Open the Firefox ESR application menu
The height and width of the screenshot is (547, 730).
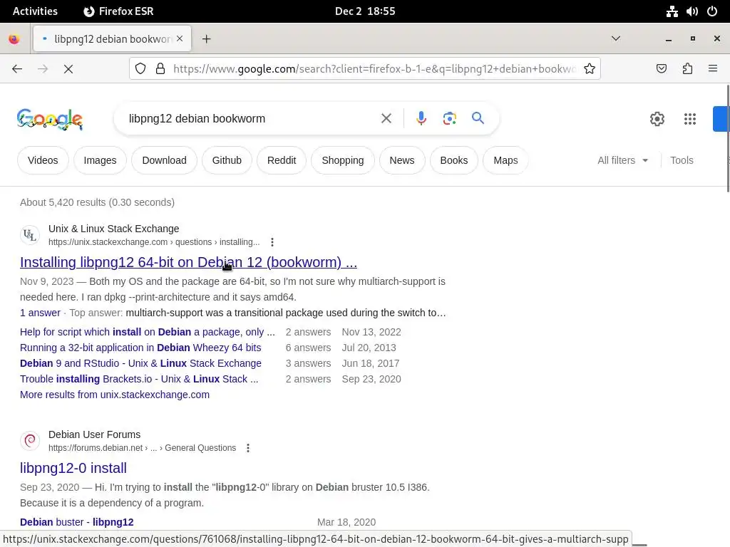point(118,11)
